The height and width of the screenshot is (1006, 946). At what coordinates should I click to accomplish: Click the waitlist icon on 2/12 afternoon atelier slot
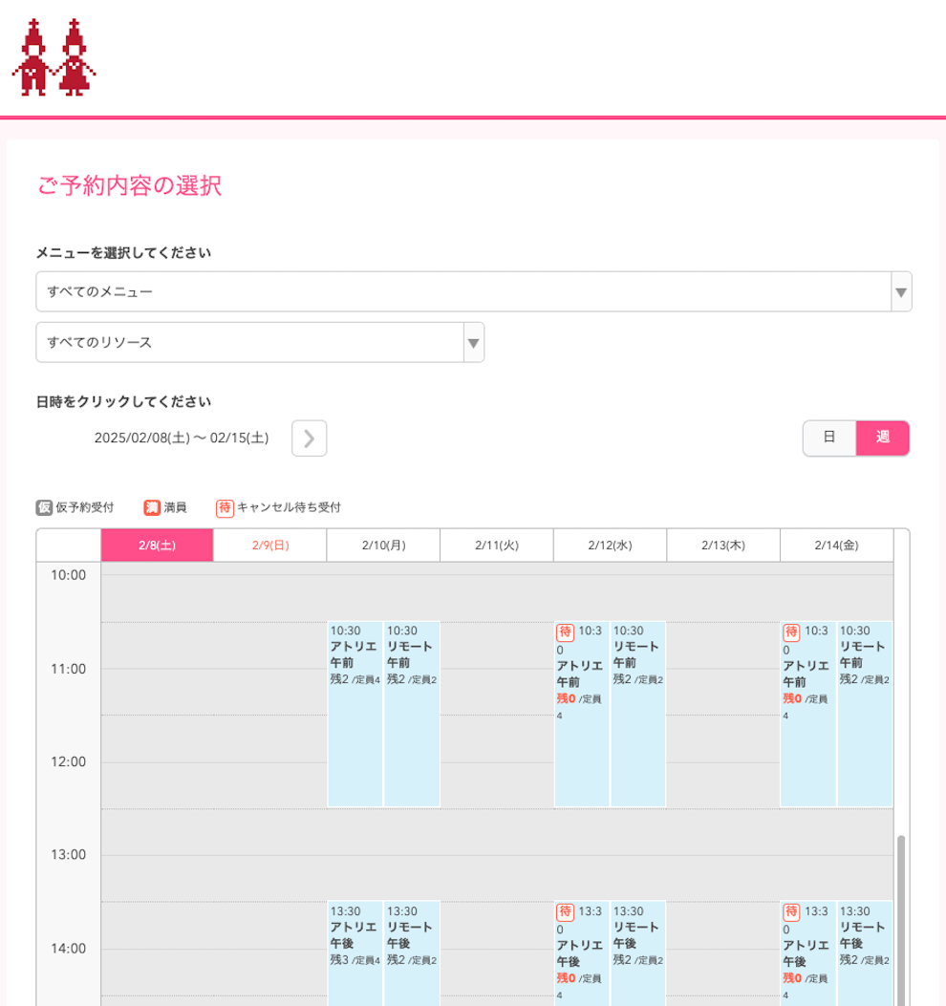coord(565,912)
